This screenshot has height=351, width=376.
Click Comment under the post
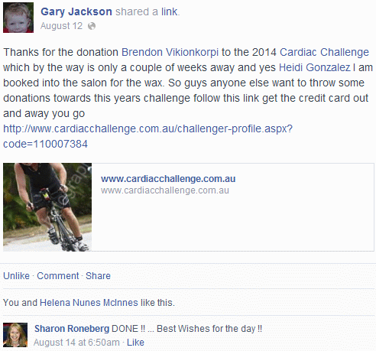pos(58,276)
